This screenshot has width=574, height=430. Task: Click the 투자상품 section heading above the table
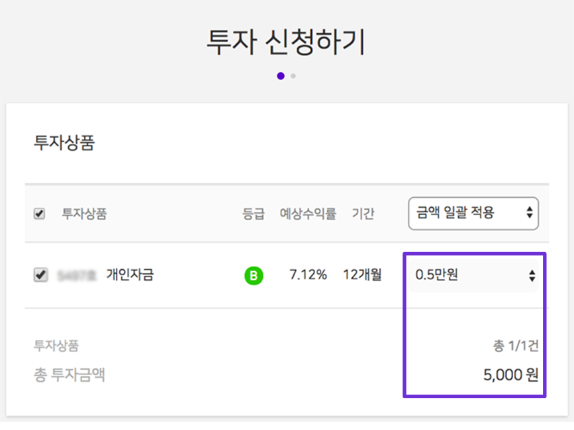64,143
